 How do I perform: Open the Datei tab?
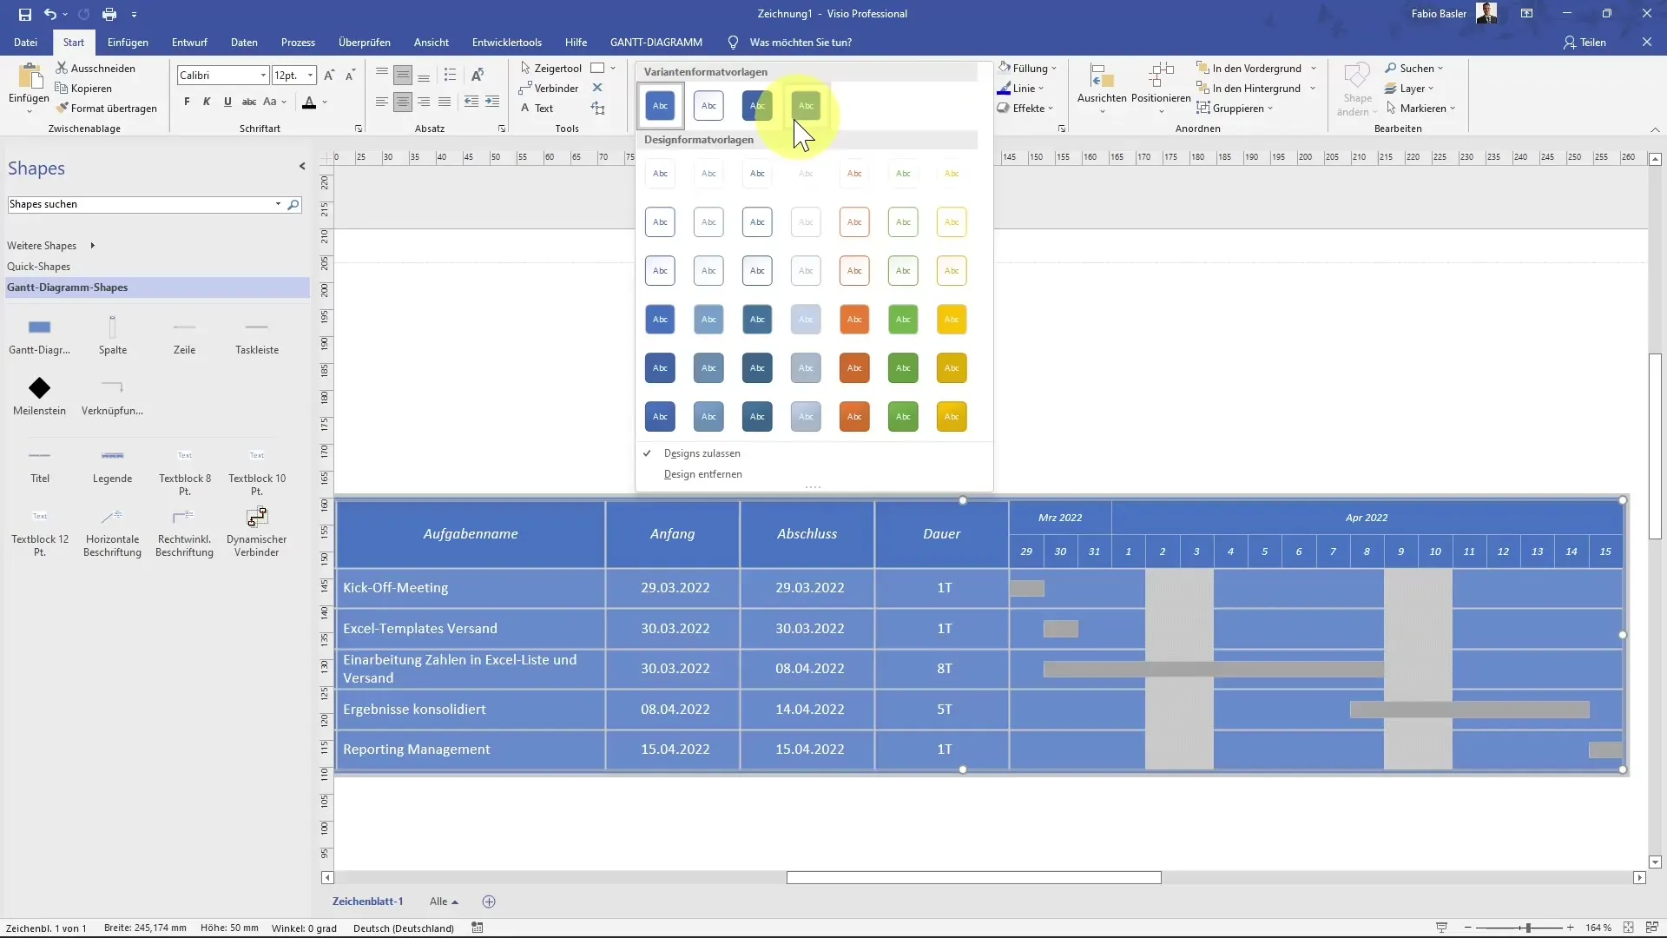(x=25, y=42)
